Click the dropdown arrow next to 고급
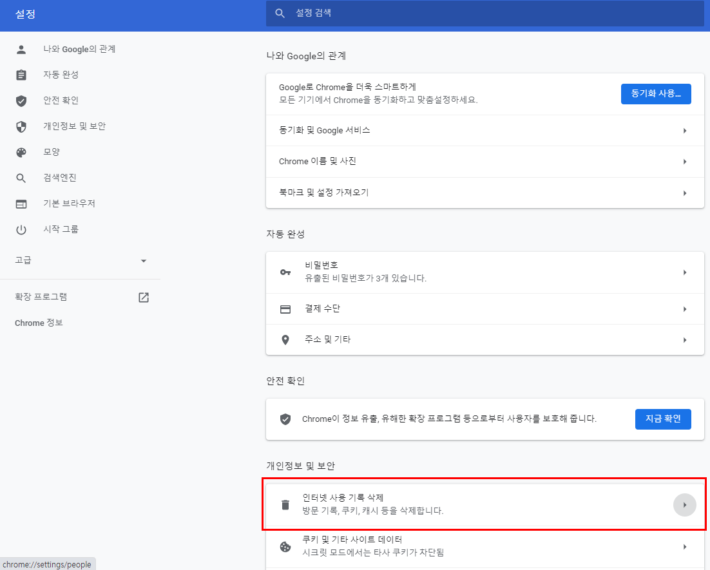Viewport: 710px width, 570px height. (x=144, y=261)
